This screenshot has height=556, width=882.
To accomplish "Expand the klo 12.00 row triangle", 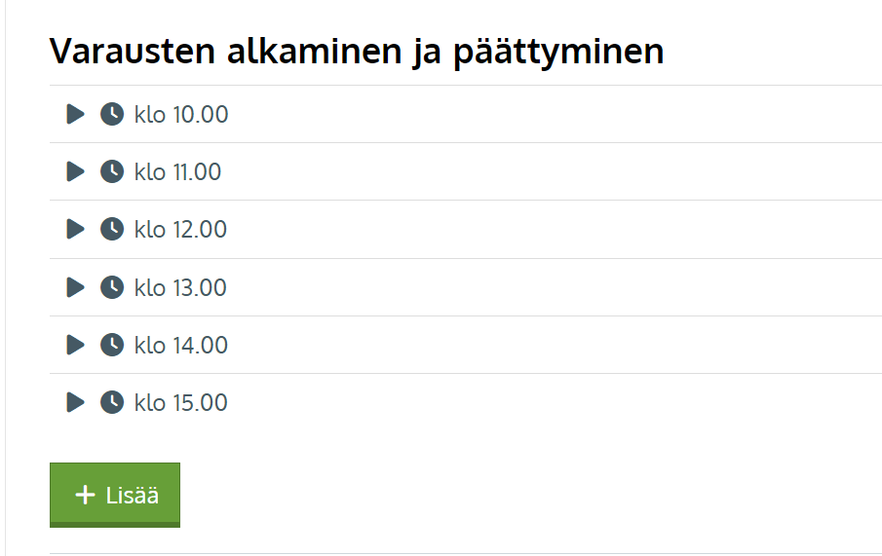I will click(75, 230).
